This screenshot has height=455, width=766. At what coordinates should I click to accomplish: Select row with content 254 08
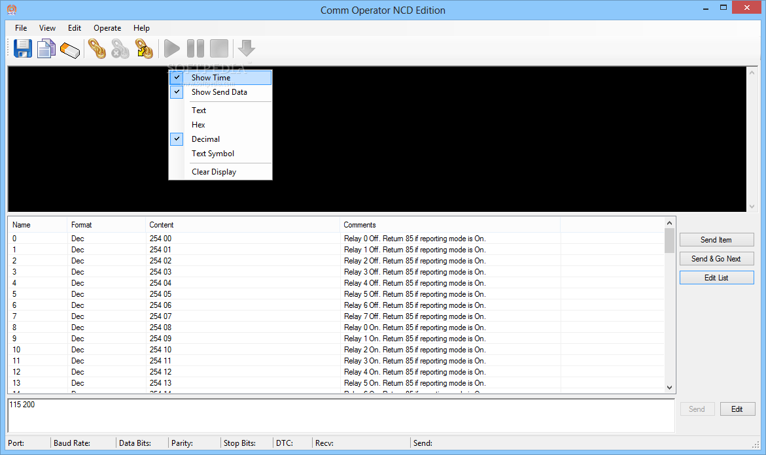336,328
